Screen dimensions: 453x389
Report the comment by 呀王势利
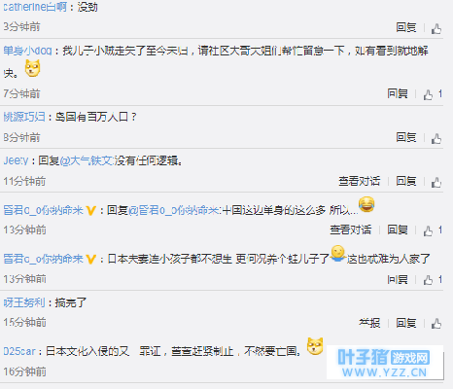coord(369,323)
